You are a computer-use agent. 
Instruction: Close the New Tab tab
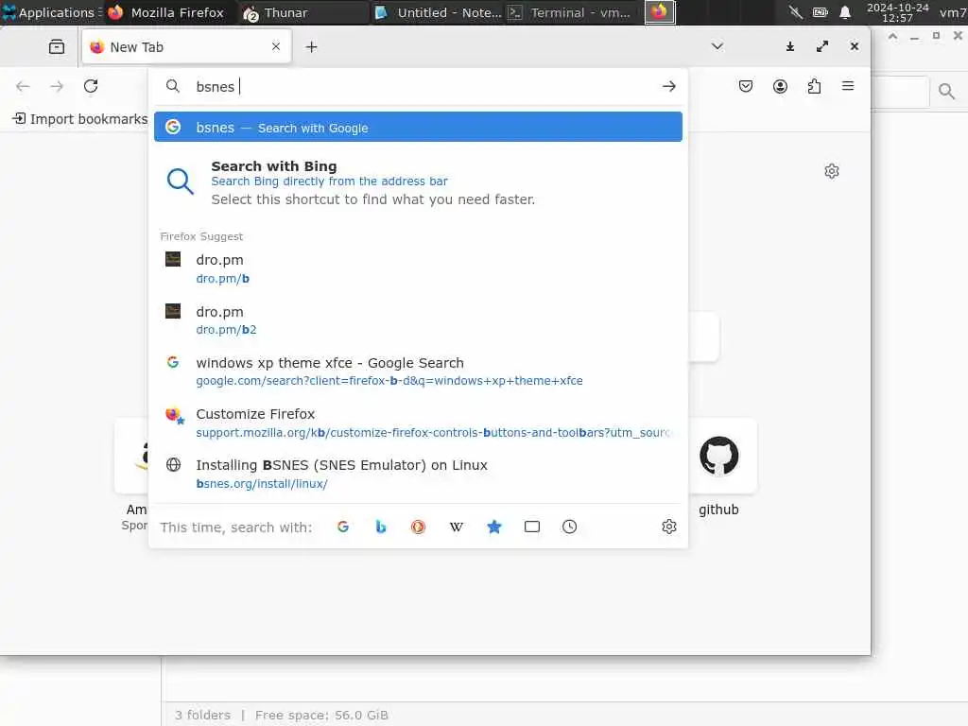coord(276,46)
